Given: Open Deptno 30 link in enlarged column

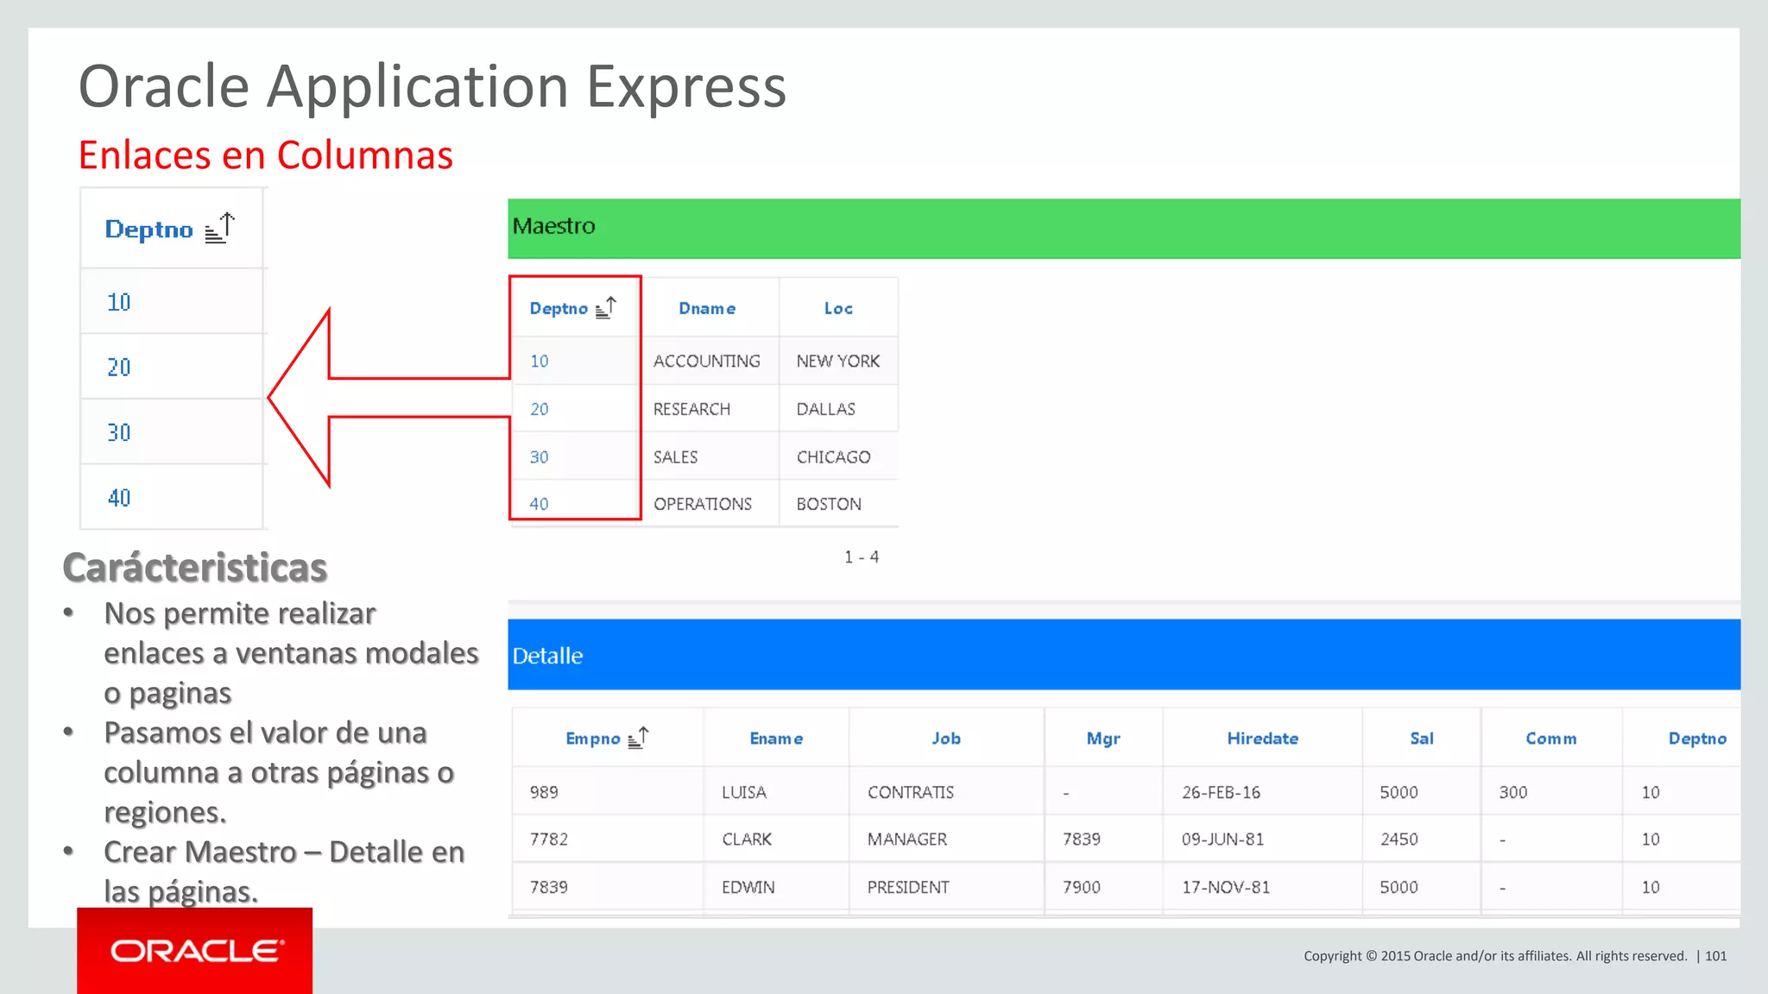Looking at the screenshot, I should pyautogui.click(x=118, y=432).
